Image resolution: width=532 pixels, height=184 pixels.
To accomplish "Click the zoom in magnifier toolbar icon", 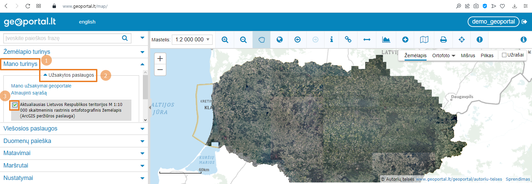I will click(x=225, y=40).
